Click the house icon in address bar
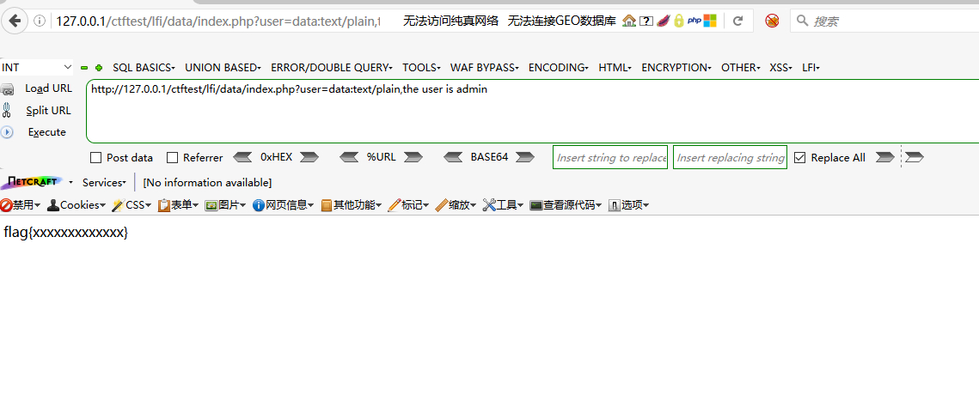Image resolution: width=979 pixels, height=407 pixels. 629,21
